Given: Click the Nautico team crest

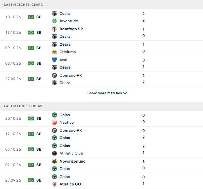Looking at the screenshot, I should (x=54, y=122).
